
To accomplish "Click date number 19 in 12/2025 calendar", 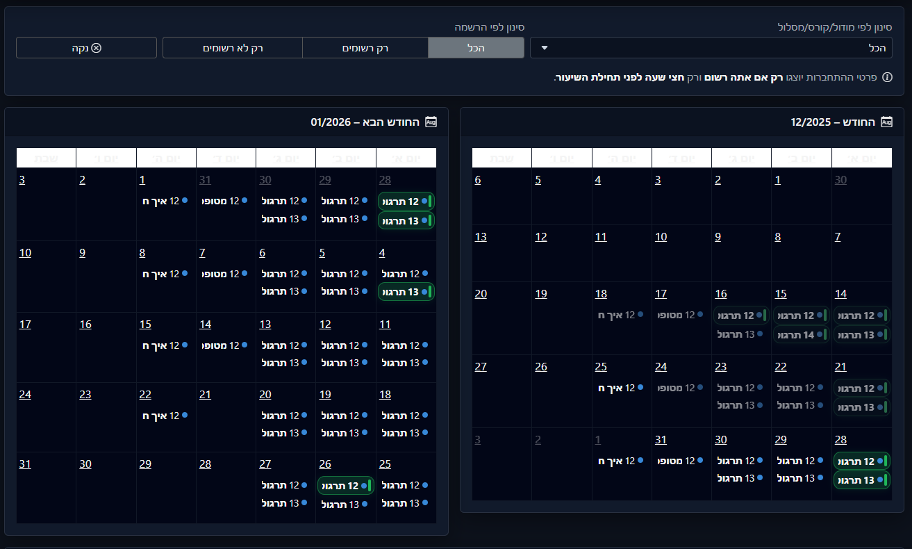I will 542,294.
